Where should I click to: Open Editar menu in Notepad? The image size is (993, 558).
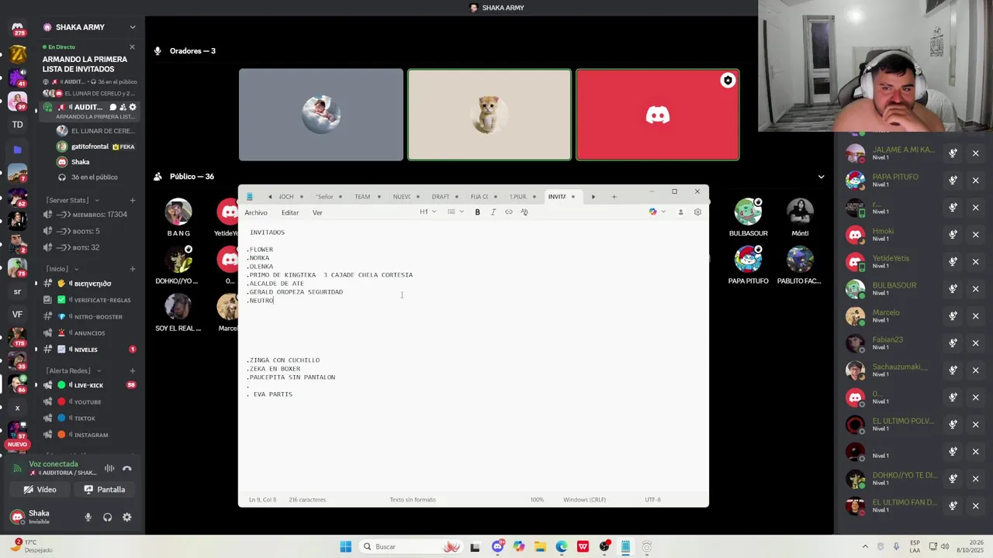click(x=290, y=212)
